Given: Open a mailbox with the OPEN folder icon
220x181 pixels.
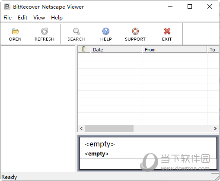Looking at the screenshot, I should point(15,32).
